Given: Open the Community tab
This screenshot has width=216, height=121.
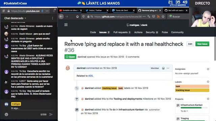Looking at the screenshot, I should [x=177, y=32].
